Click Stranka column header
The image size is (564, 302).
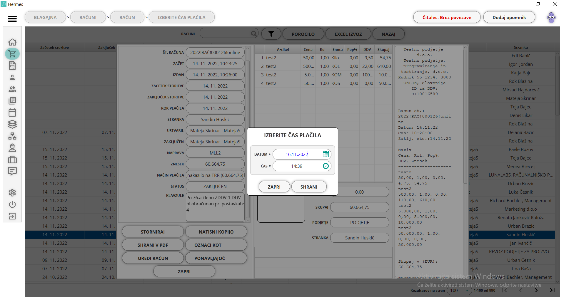coord(521,47)
